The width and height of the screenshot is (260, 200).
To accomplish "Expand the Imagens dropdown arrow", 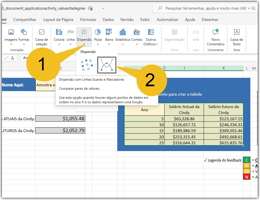I will [11, 44].
